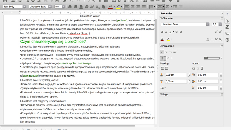The width and height of the screenshot is (231, 130).
Task: Open Page section more options
Action: click(x=222, y=94)
